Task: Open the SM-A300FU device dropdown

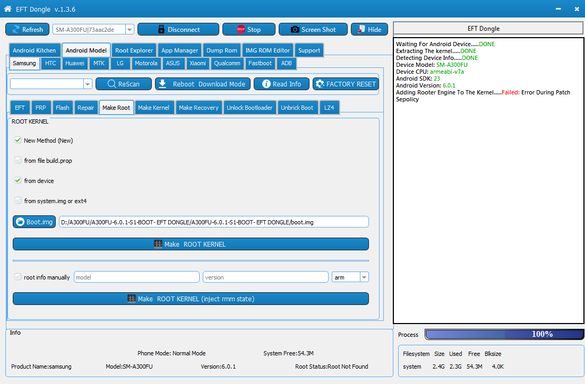Action: 130,30
